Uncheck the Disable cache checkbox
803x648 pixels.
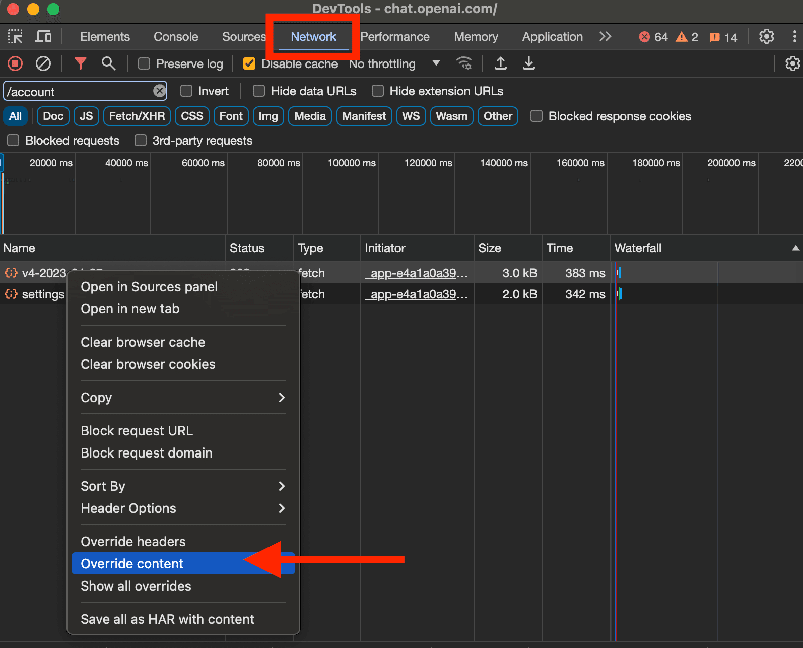click(249, 64)
